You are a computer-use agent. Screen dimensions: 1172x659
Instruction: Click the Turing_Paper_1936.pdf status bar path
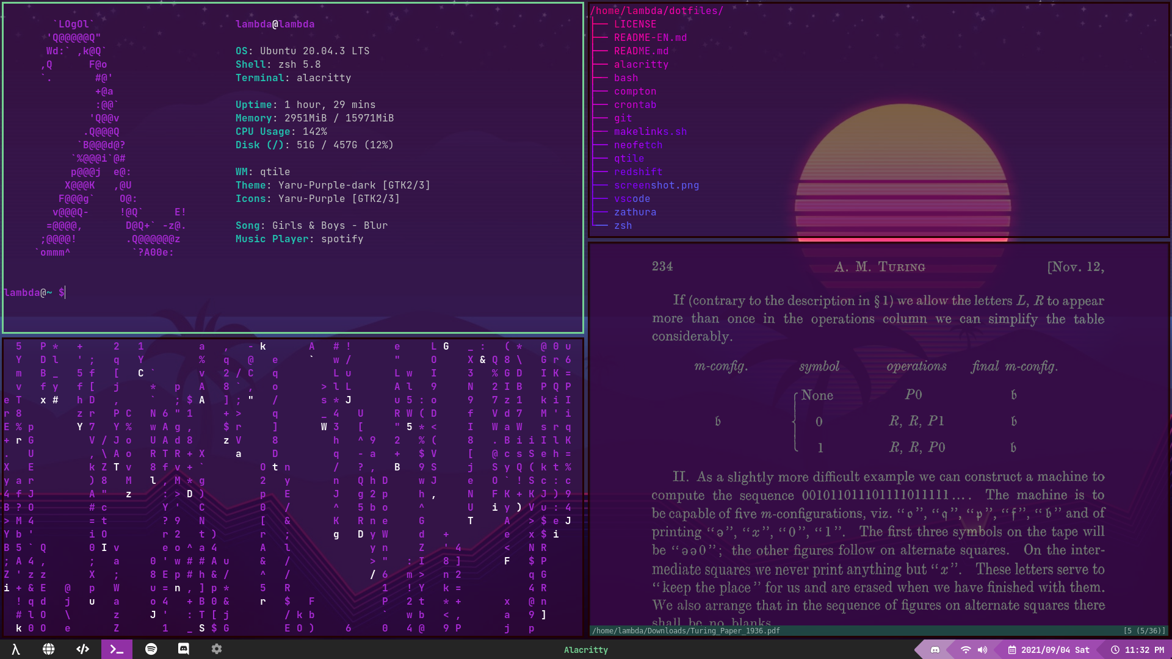coord(685,631)
